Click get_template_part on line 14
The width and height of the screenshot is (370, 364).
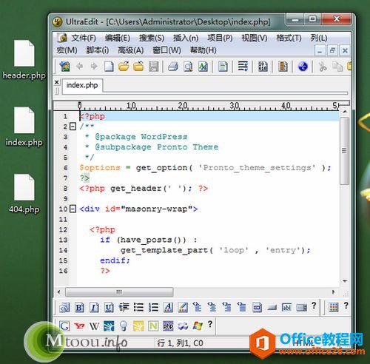(x=164, y=250)
